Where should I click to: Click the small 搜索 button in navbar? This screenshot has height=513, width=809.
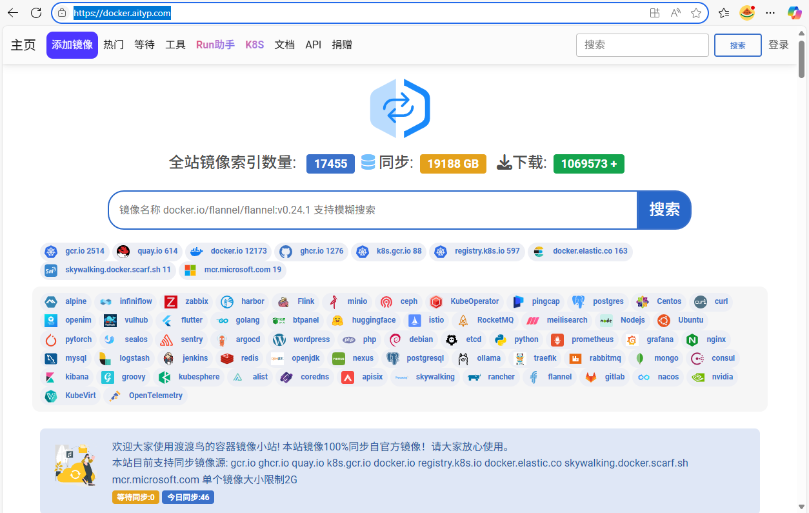click(x=738, y=45)
